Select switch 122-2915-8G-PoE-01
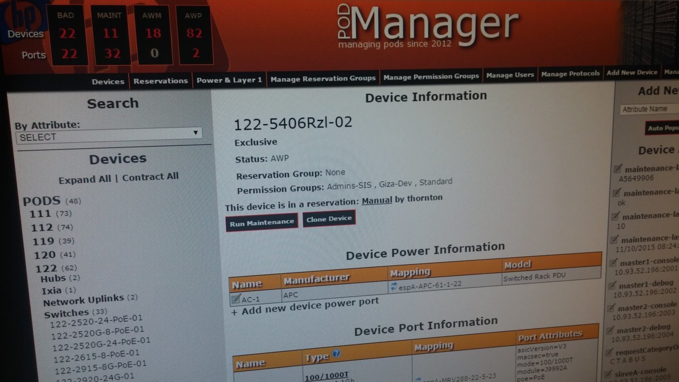 [x=100, y=368]
